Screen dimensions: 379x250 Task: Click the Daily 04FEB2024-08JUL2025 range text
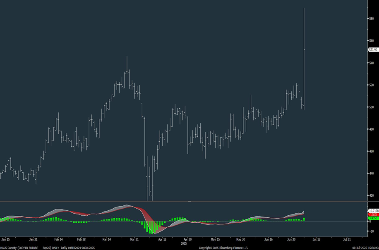pyautogui.click(x=78, y=248)
